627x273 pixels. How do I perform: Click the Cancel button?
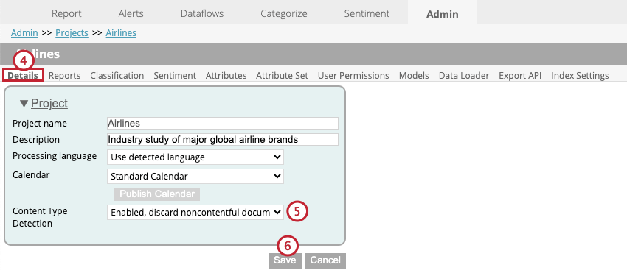point(325,260)
